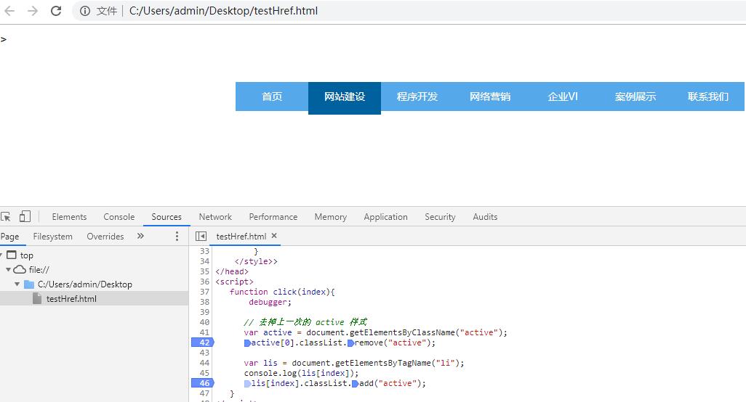Select the Page navigator tab
746x402 pixels.
pyautogui.click(x=9, y=237)
